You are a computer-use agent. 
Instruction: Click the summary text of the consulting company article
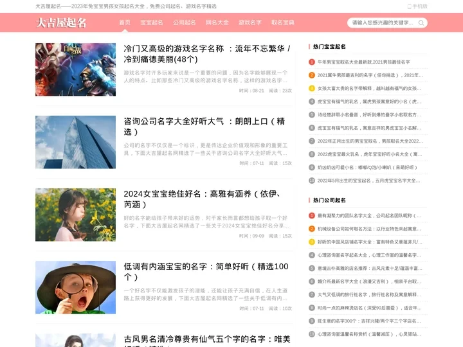click(x=206, y=149)
